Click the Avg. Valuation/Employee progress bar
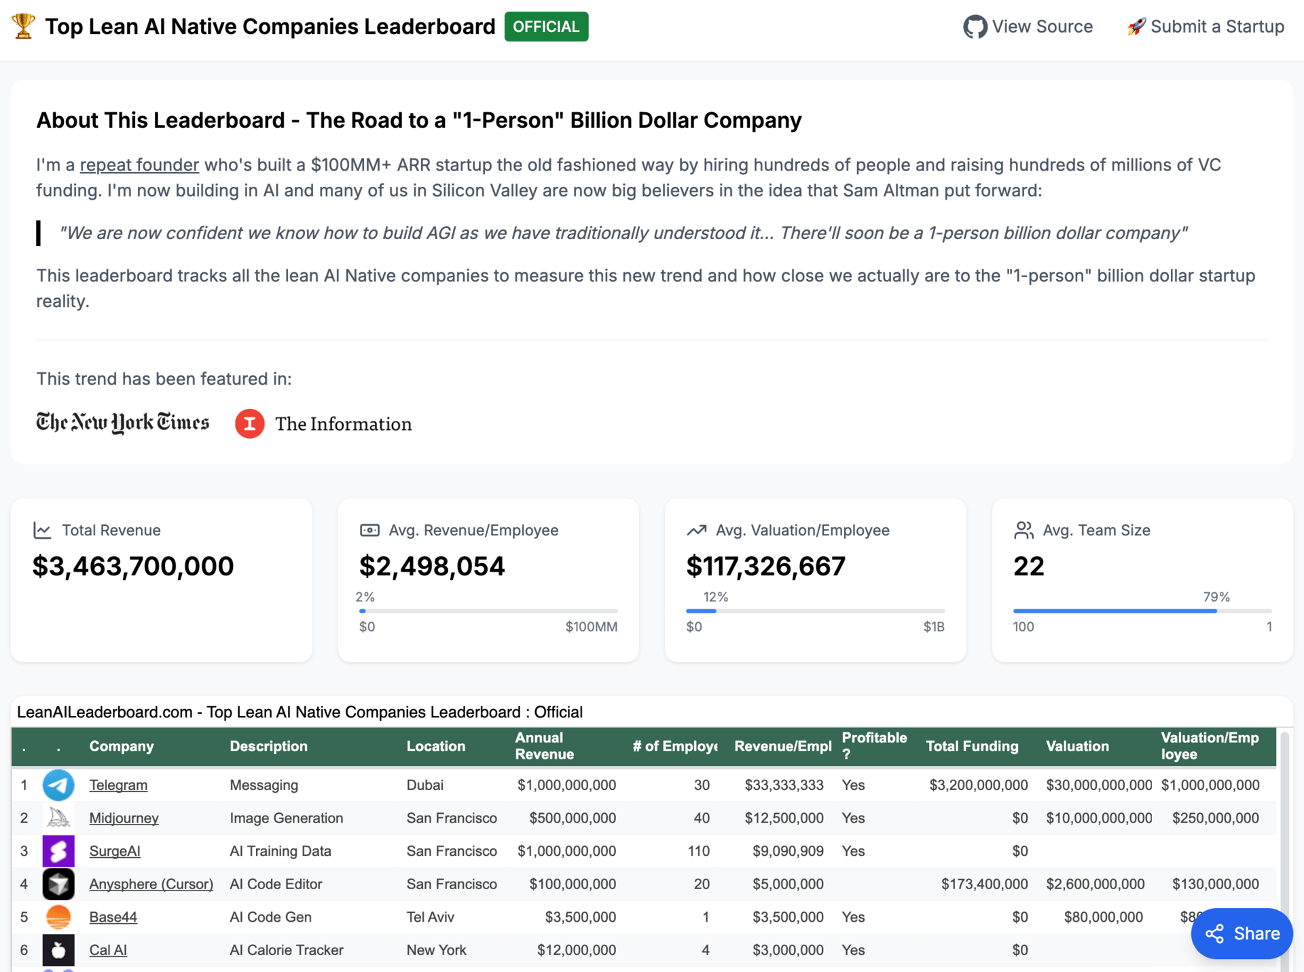 [815, 611]
